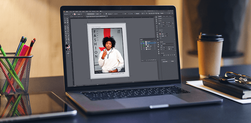Open font style dropdown in Properties Character
This screenshot has height=123, width=251.
pos(174,45)
